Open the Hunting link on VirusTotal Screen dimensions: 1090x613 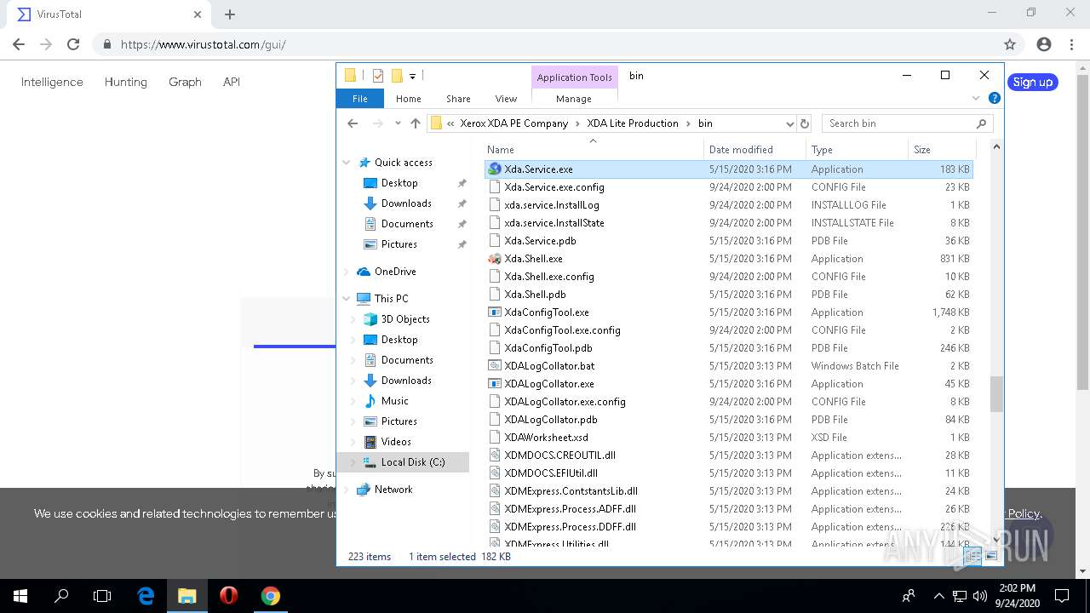126,82
